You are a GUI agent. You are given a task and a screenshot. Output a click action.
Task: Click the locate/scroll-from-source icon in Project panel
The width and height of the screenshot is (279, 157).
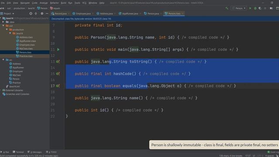tap(31, 14)
